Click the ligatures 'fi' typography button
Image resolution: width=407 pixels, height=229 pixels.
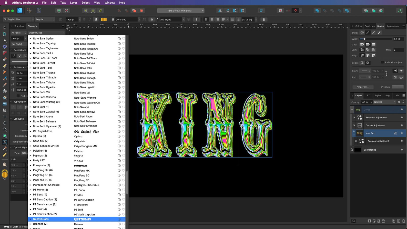click(x=264, y=19)
